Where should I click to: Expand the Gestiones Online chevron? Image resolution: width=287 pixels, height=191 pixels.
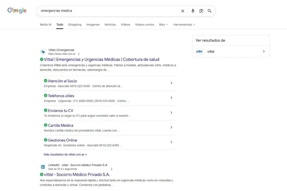(x=171, y=142)
